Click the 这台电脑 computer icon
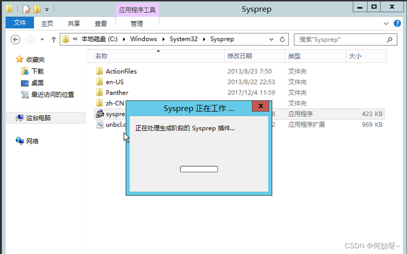 [19, 118]
